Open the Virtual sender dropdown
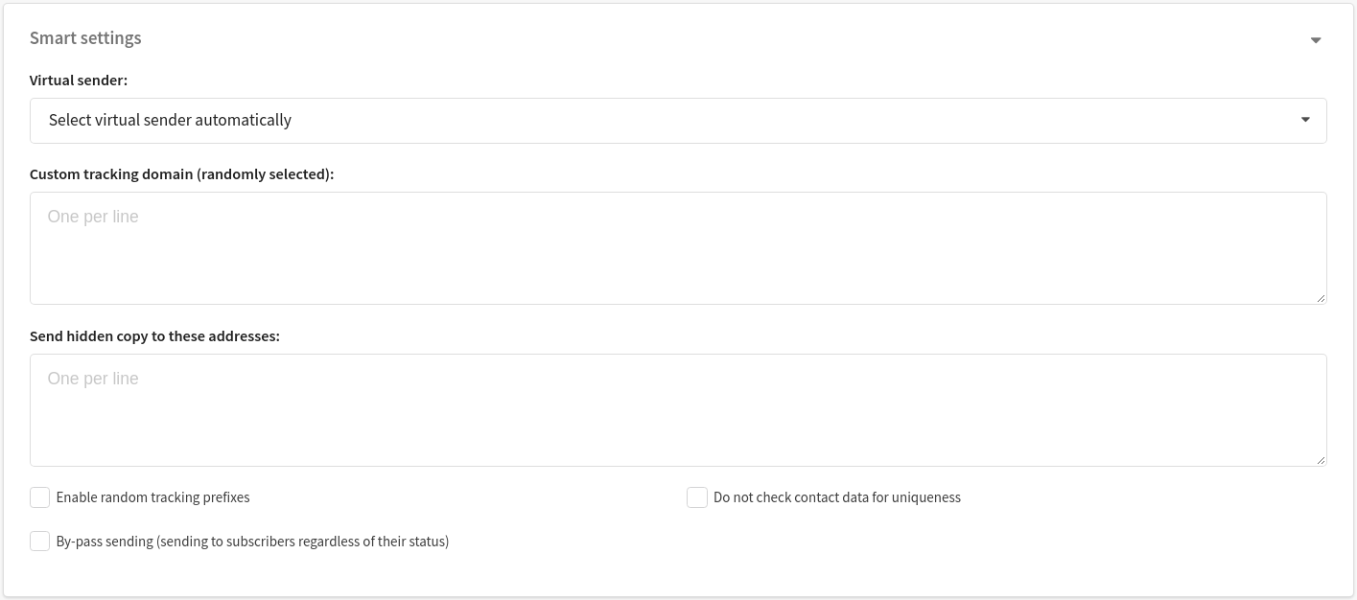1357x600 pixels. 678,121
